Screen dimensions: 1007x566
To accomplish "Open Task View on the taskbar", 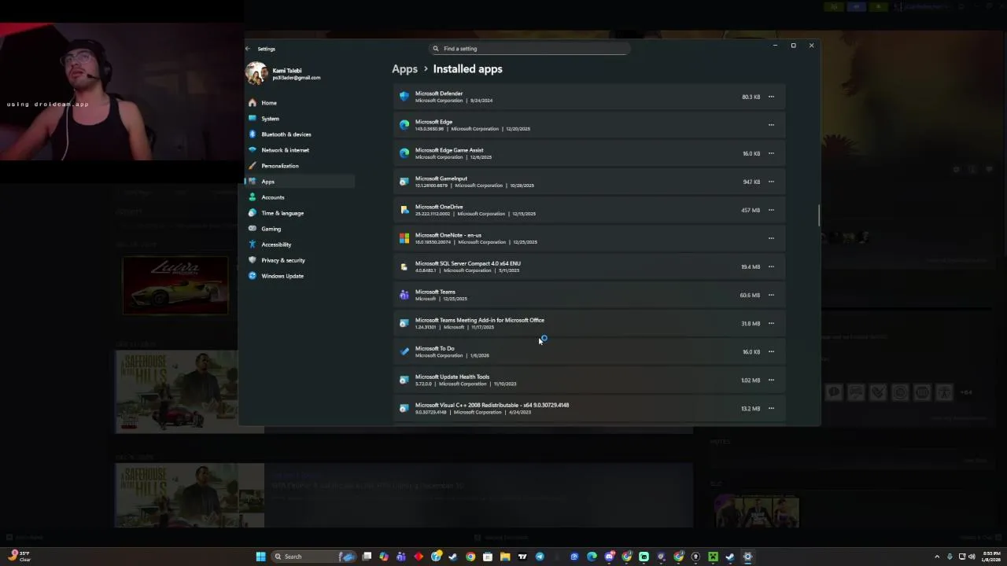I will (367, 557).
